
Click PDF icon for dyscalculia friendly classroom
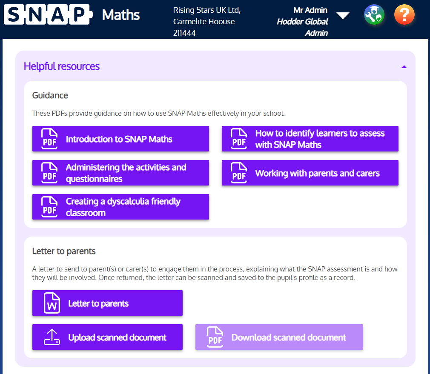coord(50,207)
